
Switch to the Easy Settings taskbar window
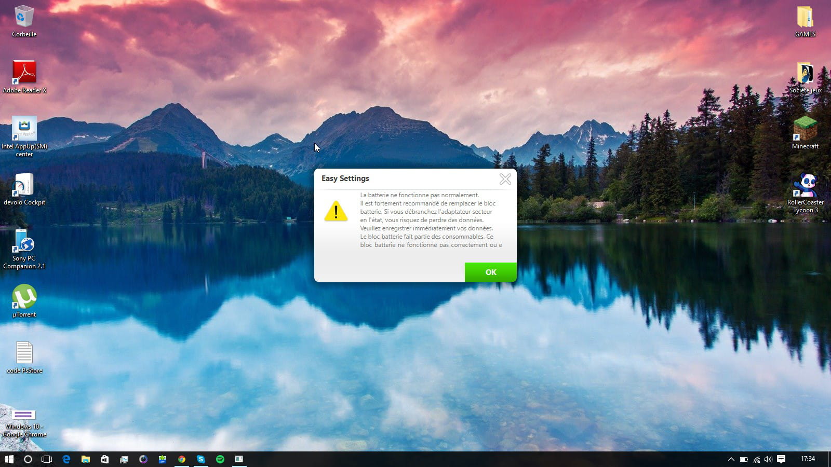pyautogui.click(x=239, y=459)
